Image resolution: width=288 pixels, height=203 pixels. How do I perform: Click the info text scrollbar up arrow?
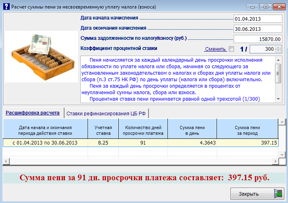278,60
